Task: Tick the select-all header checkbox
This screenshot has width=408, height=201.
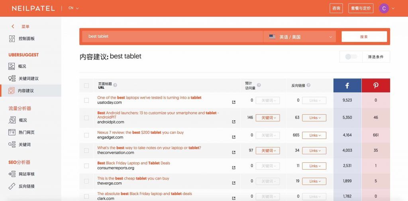Action: click(86, 86)
